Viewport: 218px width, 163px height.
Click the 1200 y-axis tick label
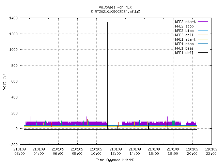point(13,34)
